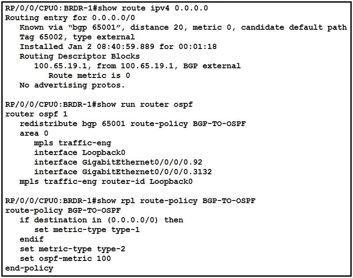The image size is (353, 278).
Task: Click the 'if destination in (0.0.0.0/0) then' line
Action: 101,220
